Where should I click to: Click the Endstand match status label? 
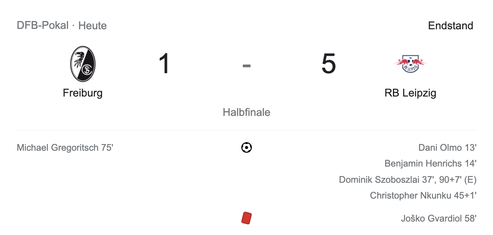[450, 26]
